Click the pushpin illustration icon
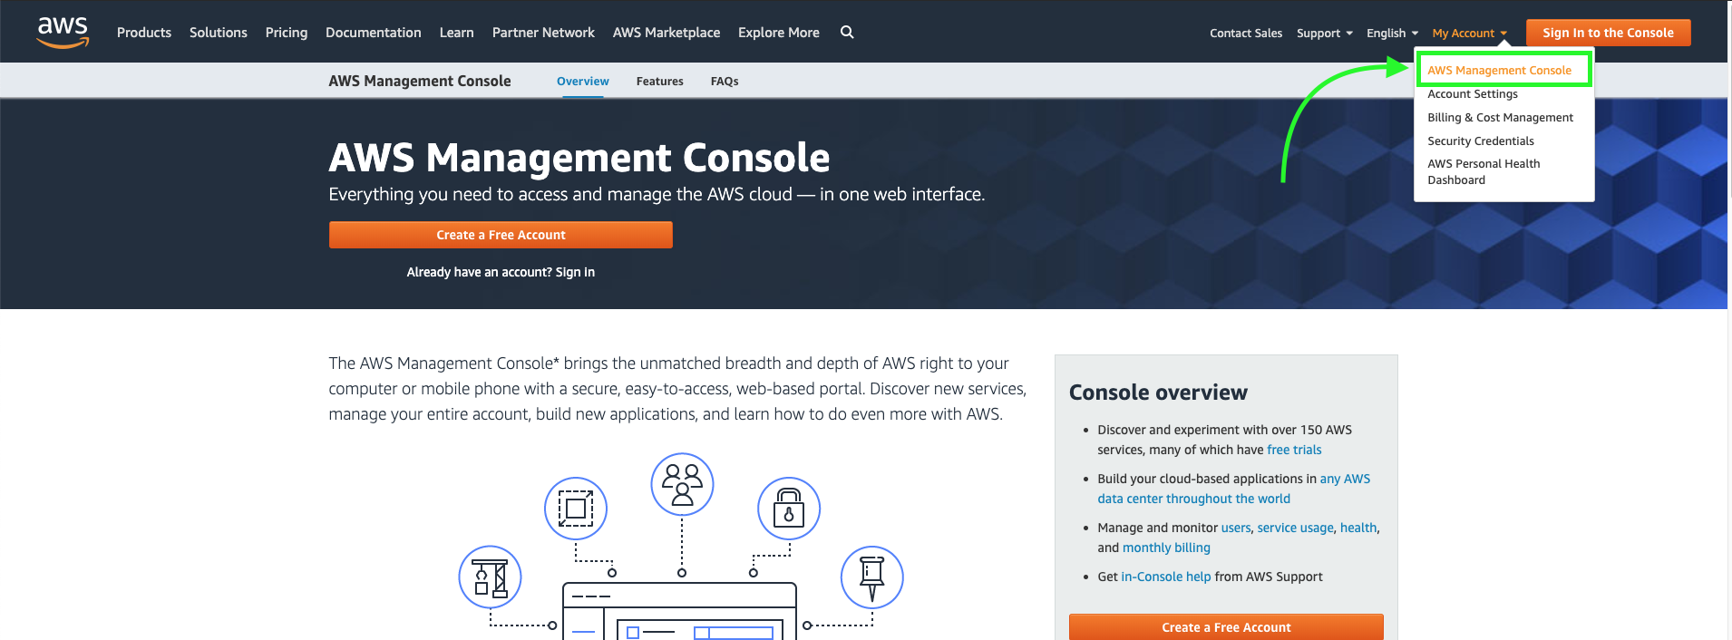 (872, 577)
